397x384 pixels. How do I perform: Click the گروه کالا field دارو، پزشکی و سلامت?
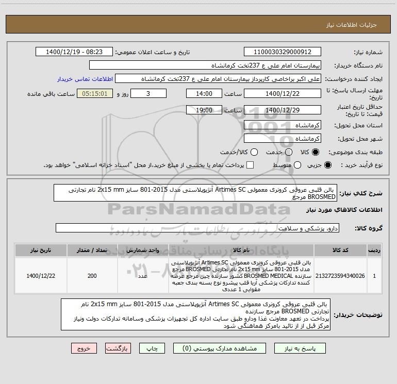coord(197,228)
